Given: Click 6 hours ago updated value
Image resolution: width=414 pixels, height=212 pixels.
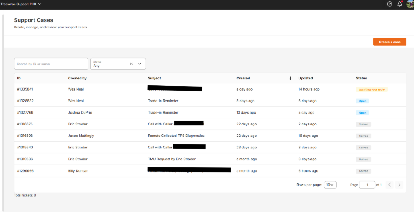Looking at the screenshot, I should pyautogui.click(x=308, y=171).
